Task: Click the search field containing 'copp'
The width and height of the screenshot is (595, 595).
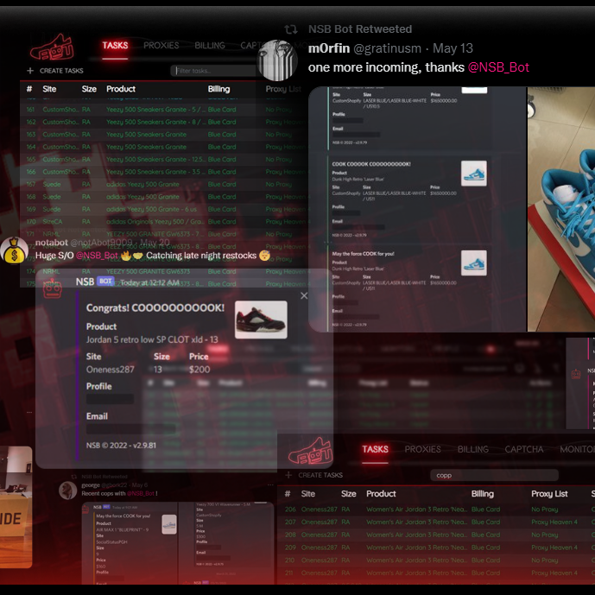Action: tap(492, 475)
